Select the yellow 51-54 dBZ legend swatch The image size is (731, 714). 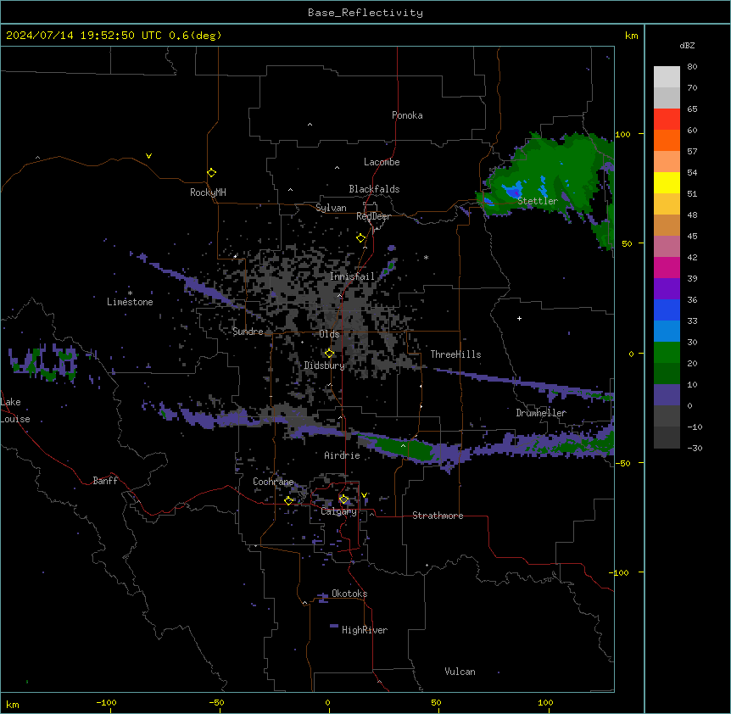pyautogui.click(x=667, y=182)
